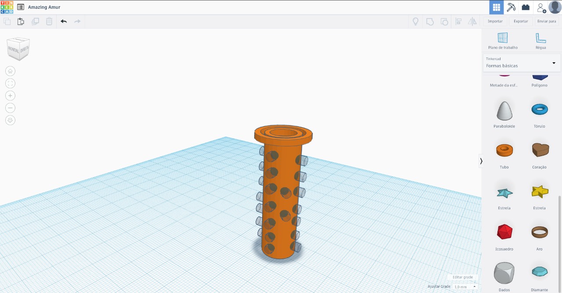Click the Importar button
562x293 pixels.
(x=495, y=21)
